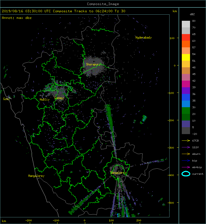The width and height of the screenshot is (206, 224).
Task: Click the 42 value on dBZ scale
Action: coord(194,81)
